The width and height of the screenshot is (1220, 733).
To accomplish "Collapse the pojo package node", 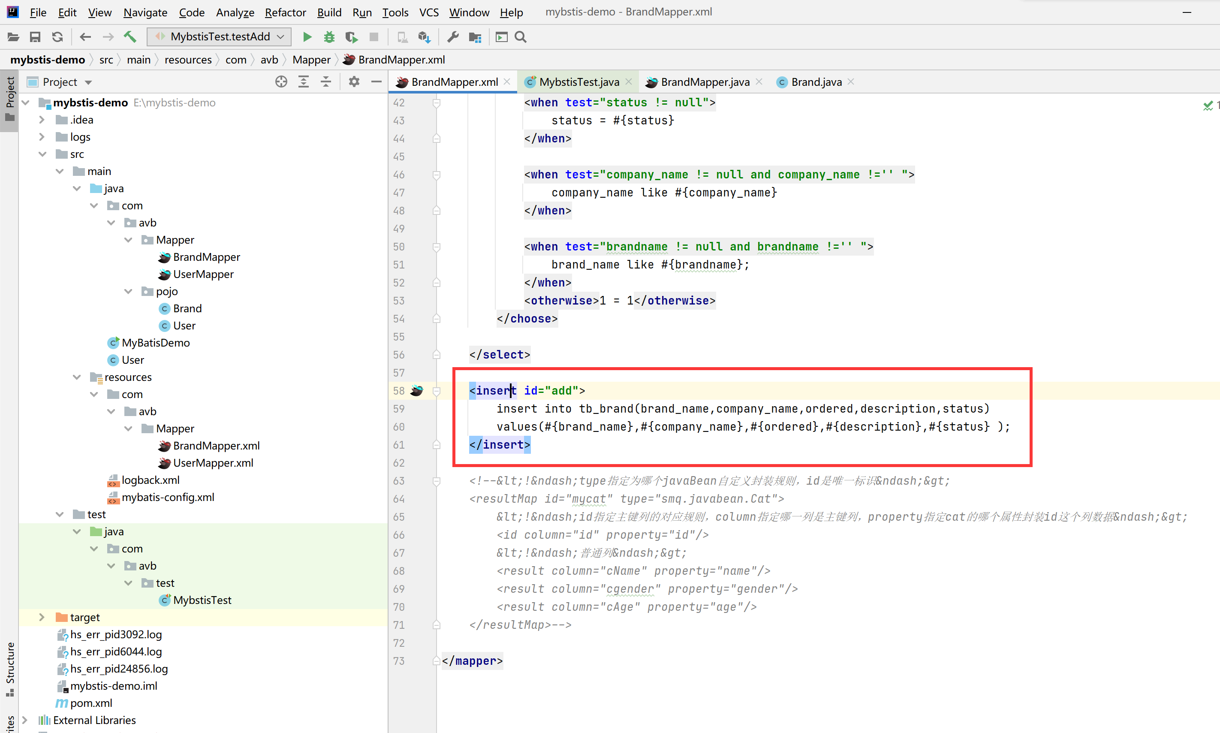I will tap(128, 291).
